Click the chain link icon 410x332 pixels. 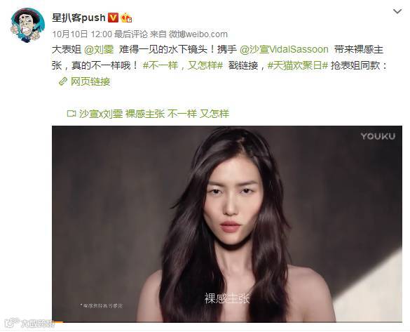coord(63,81)
